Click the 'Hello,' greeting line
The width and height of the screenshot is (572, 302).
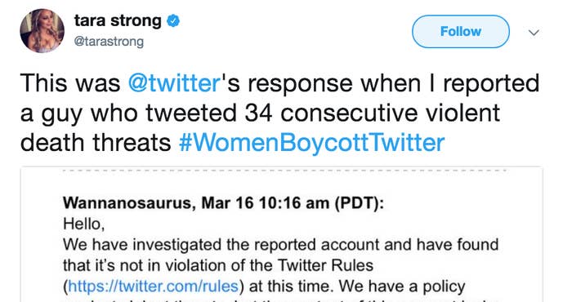point(84,224)
